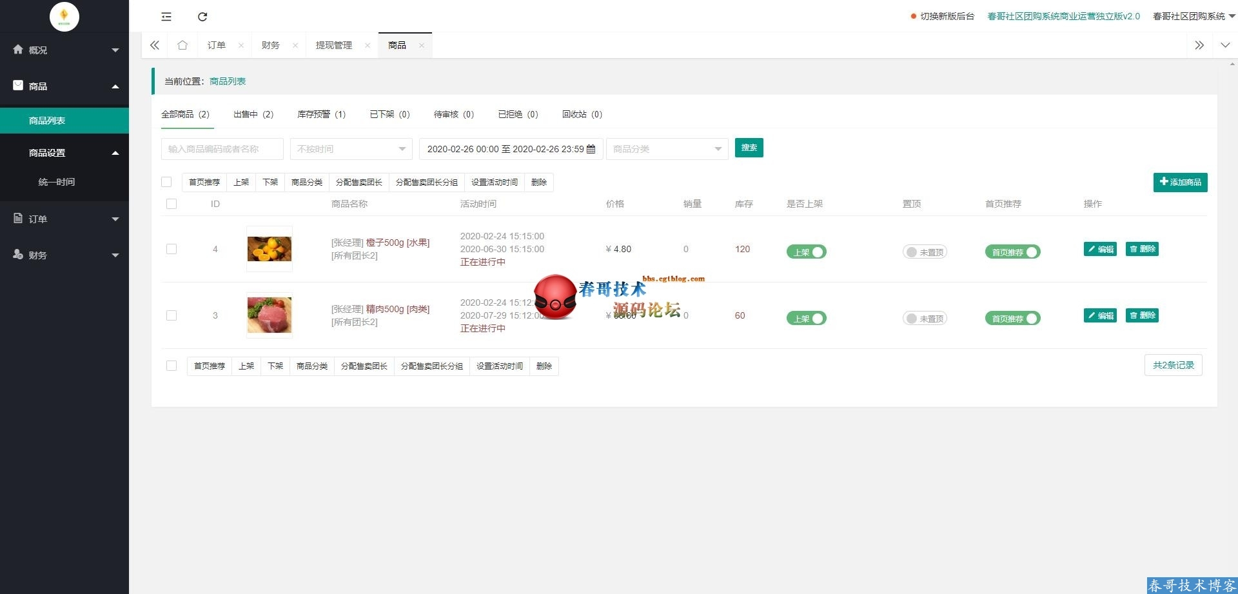Click the sidebar collapse hamburger icon
The image size is (1238, 594).
click(166, 17)
